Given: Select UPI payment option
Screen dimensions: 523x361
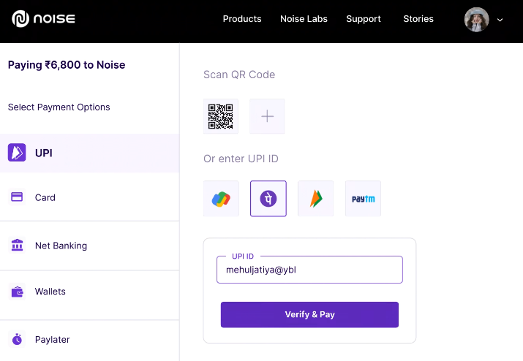Looking at the screenshot, I should tap(89, 153).
